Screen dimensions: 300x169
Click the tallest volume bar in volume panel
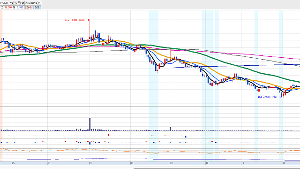tap(90, 124)
